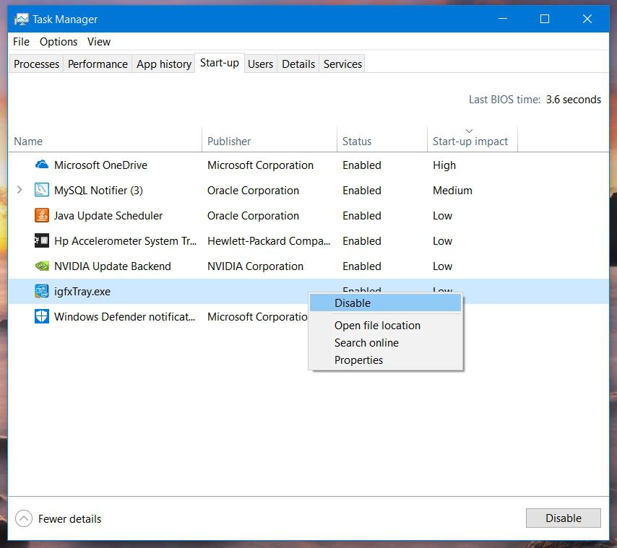Click the Java Update Scheduler icon
Viewport: 617px width, 548px height.
point(42,215)
